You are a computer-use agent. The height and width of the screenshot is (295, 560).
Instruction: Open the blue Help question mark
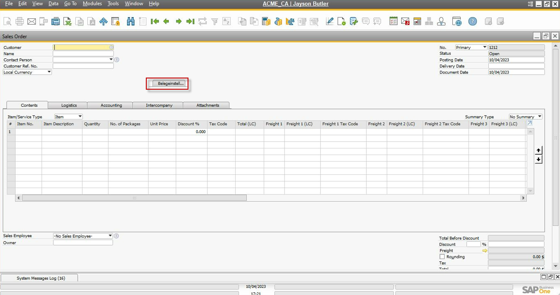tap(472, 22)
